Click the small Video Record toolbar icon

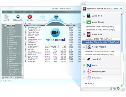(x=56, y=17)
